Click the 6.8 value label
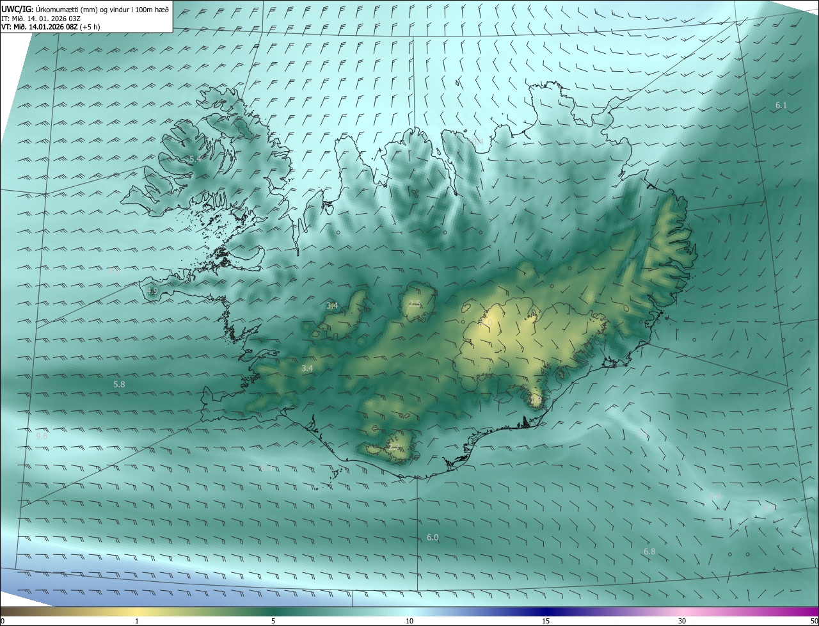819x626 pixels. click(649, 551)
